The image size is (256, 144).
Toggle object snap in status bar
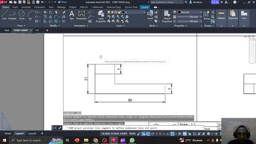(172, 134)
